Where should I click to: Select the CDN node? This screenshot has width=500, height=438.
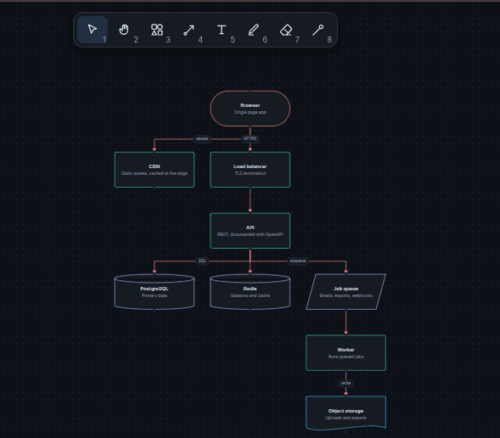[x=154, y=170]
